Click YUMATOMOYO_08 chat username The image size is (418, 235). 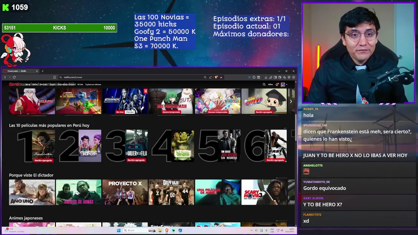click(x=316, y=182)
